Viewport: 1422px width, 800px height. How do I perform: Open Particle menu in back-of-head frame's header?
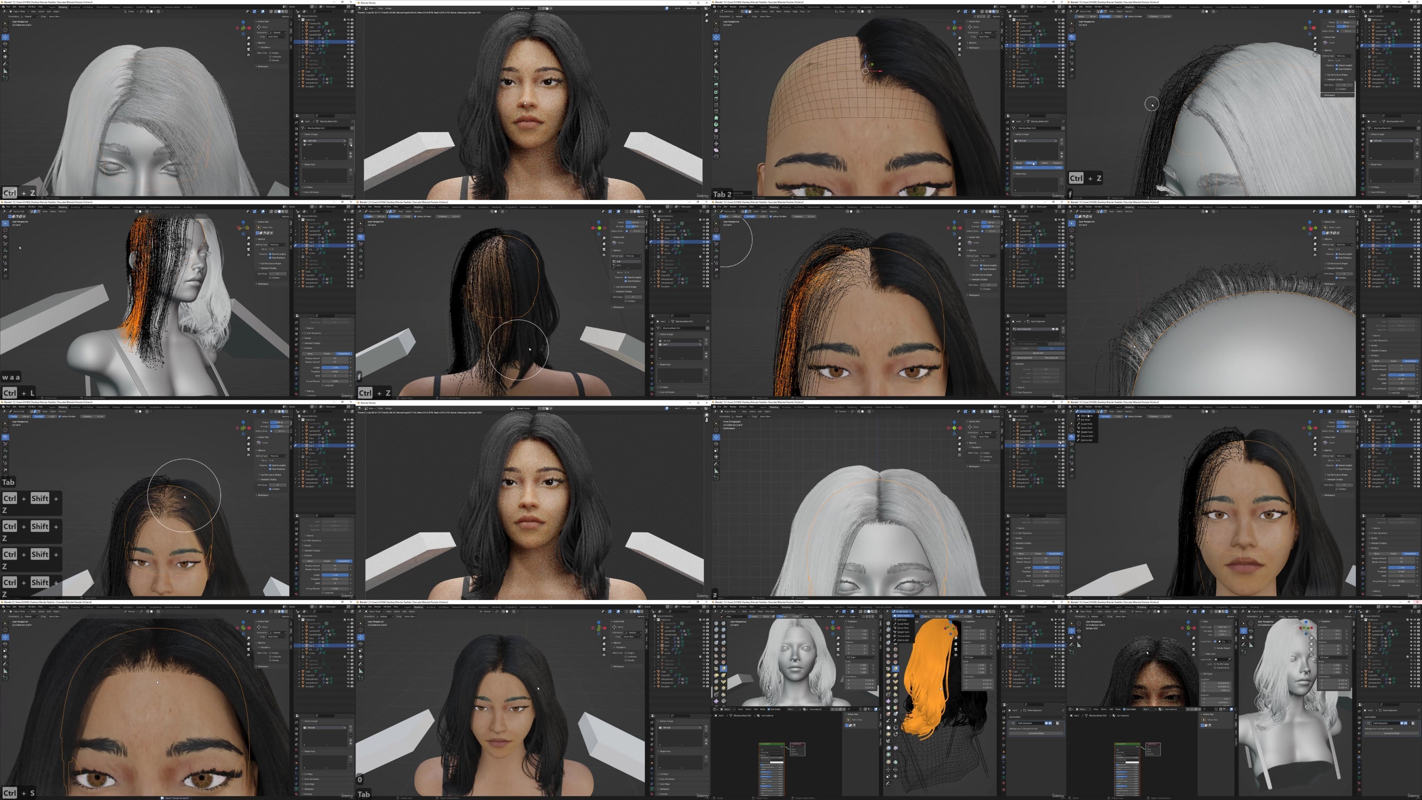click(x=418, y=212)
